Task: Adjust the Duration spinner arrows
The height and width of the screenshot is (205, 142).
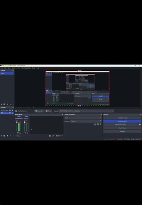Action: (x=101, y=121)
